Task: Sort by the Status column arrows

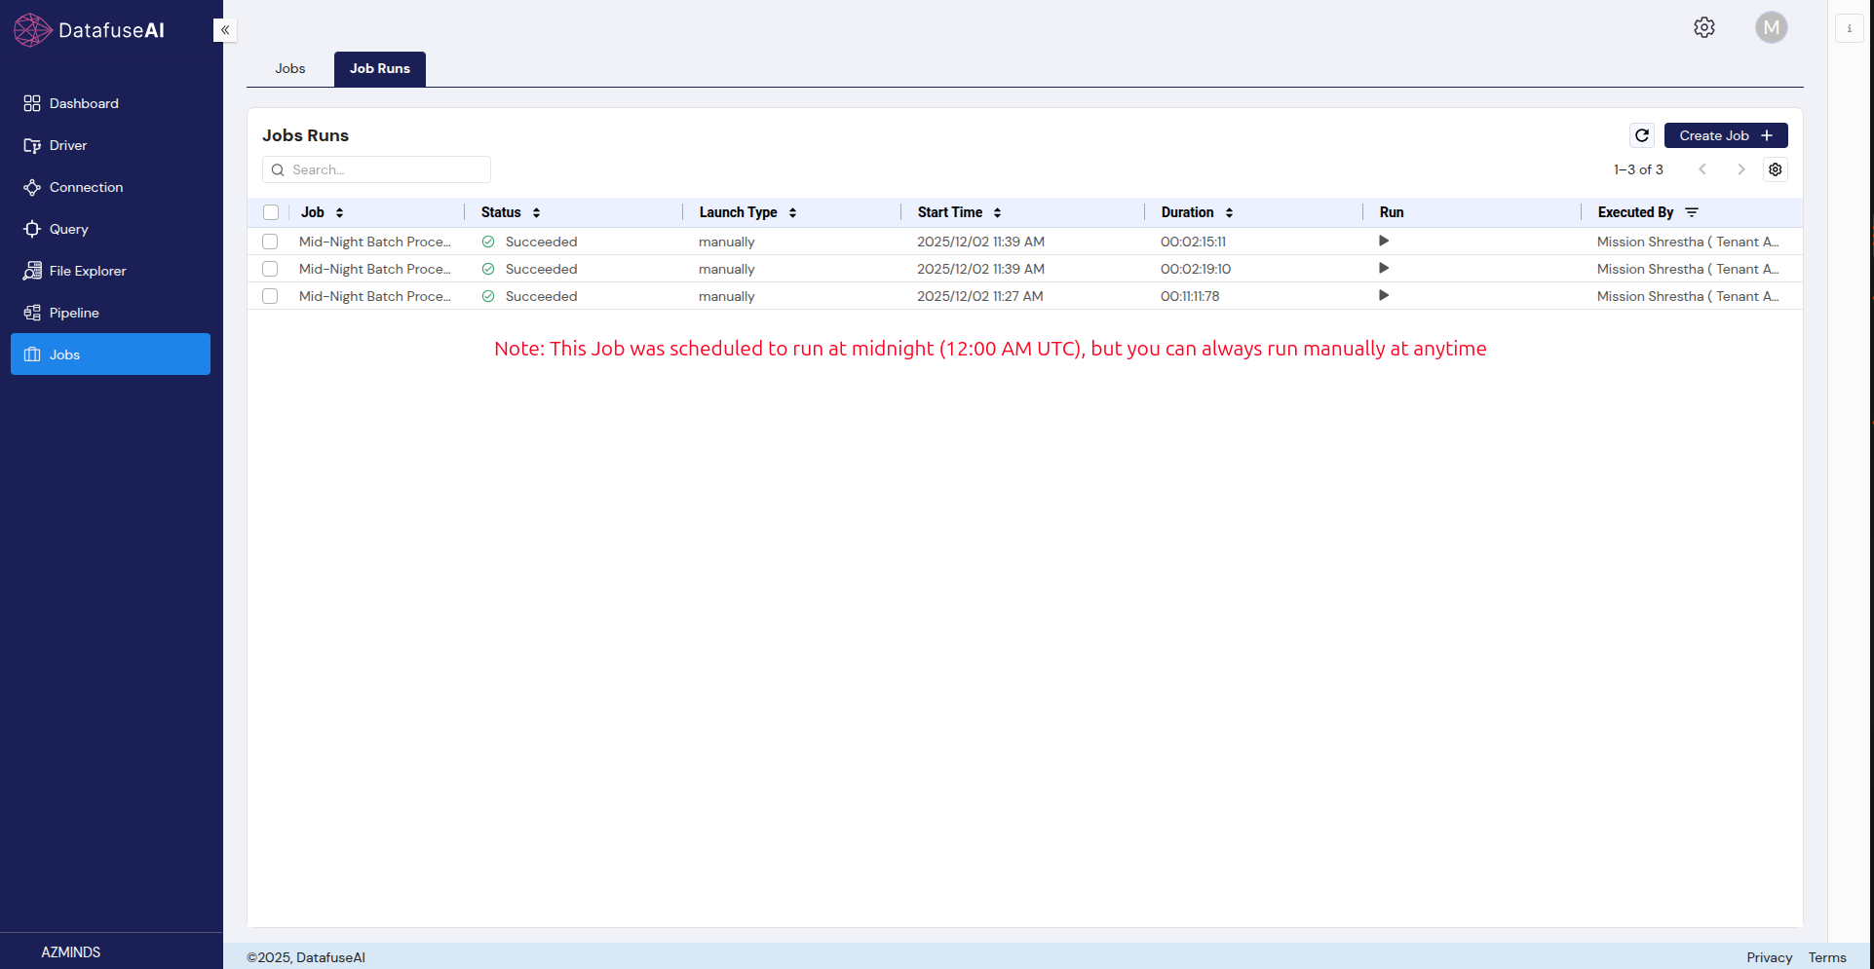Action: [536, 212]
